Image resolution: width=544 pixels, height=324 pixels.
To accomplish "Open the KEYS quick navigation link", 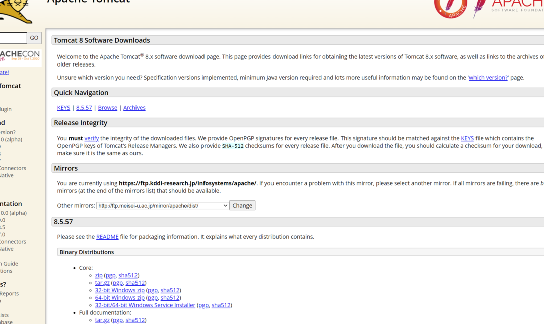I will (63, 108).
